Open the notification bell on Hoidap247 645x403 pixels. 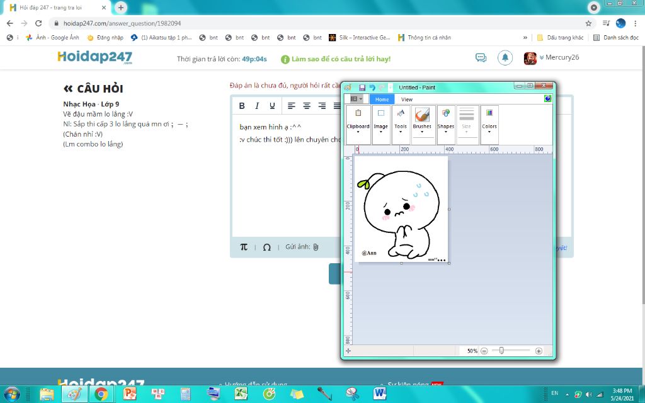tap(505, 57)
